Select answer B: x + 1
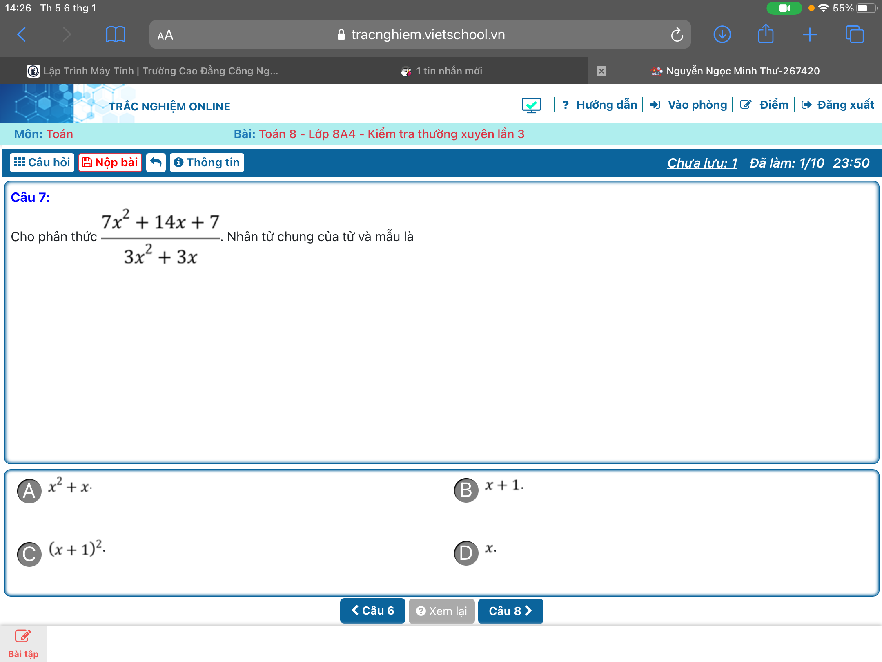 tap(466, 490)
